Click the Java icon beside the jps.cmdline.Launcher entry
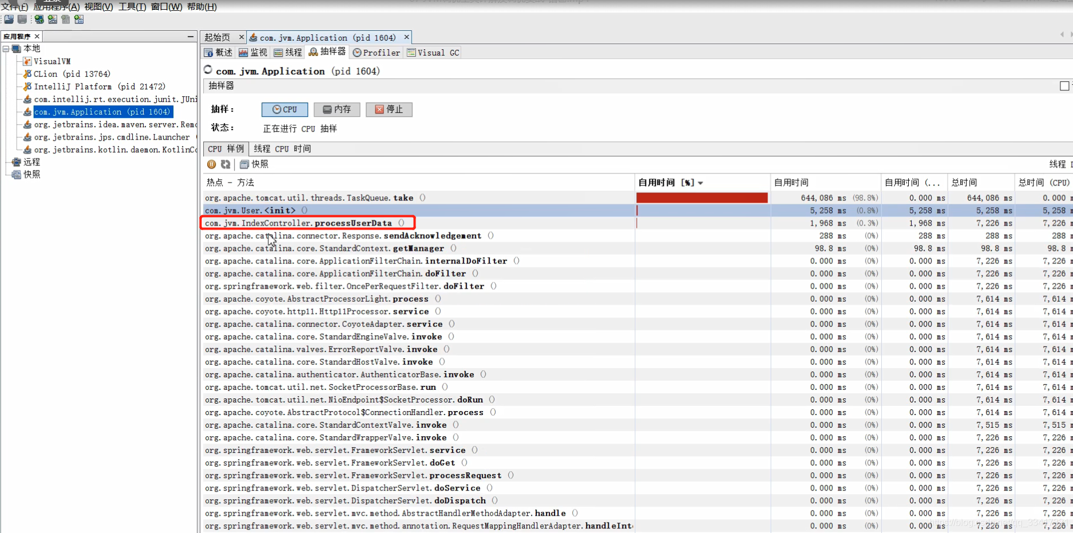Screen dimensions: 1073x533 point(27,137)
